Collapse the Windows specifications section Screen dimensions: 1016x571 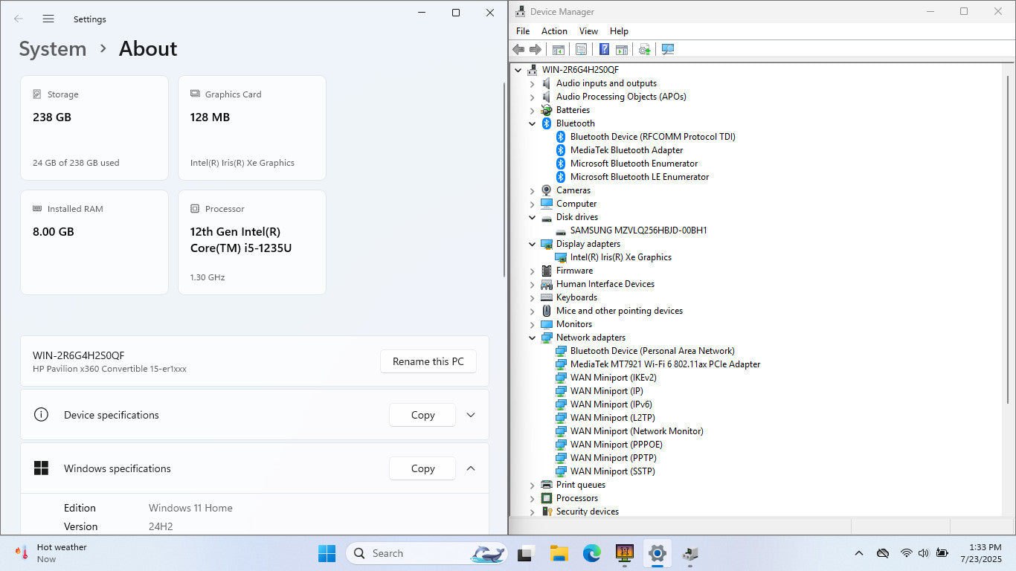tap(471, 468)
